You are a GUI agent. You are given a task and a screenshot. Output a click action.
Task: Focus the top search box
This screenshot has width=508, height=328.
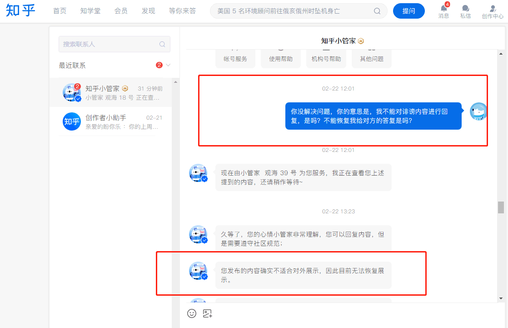tap(299, 11)
